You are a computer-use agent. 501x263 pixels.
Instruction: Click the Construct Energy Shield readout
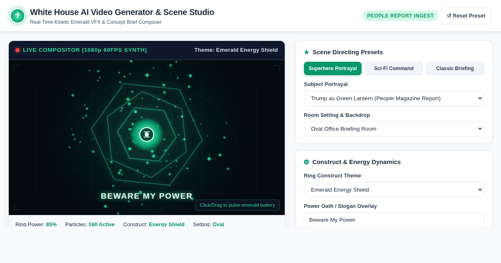click(154, 224)
